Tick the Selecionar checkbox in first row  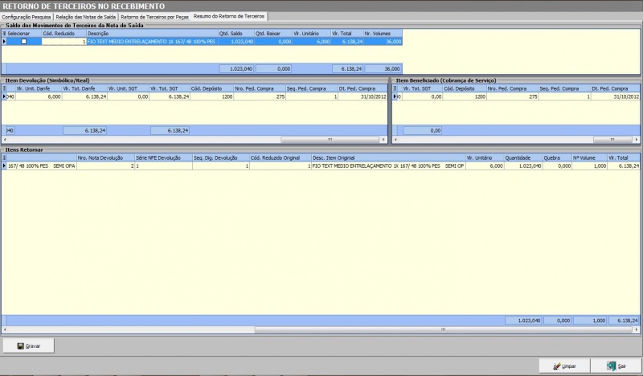(x=23, y=41)
